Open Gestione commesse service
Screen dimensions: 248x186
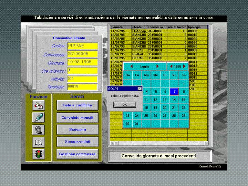click(77, 154)
